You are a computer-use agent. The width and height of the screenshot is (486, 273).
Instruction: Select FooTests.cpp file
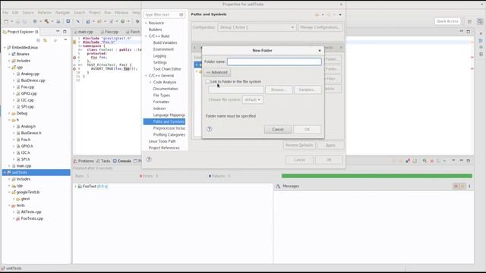coord(32,218)
